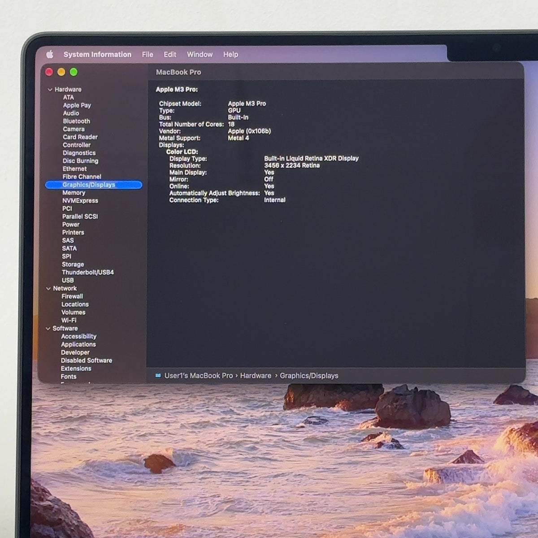Select Wi-Fi under Network
Screen dimensions: 538x538
tap(69, 321)
